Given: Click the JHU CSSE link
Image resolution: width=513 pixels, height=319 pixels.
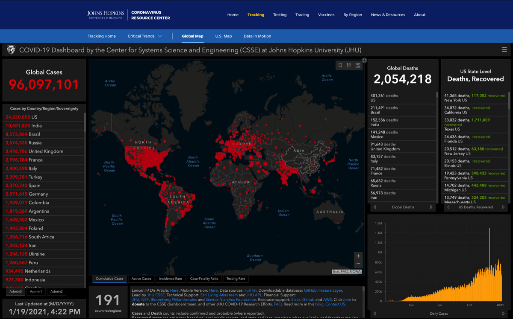Looking at the screenshot, I should pyautogui.click(x=156, y=295).
